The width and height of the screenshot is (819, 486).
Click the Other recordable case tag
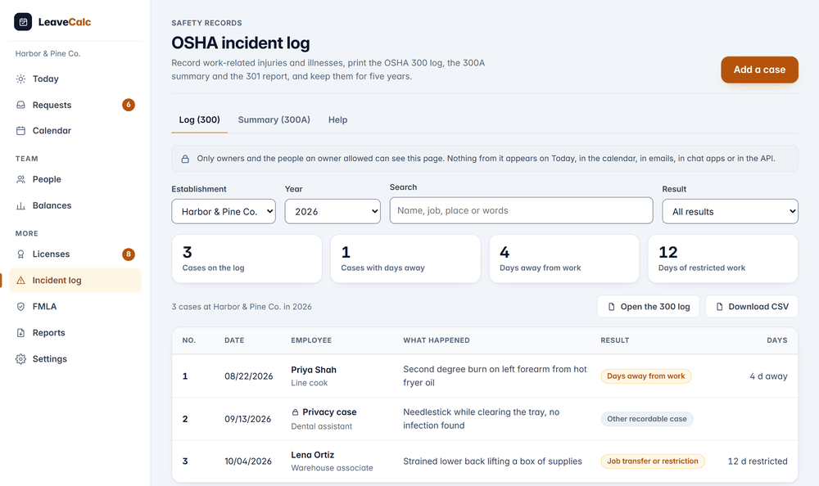[647, 419]
